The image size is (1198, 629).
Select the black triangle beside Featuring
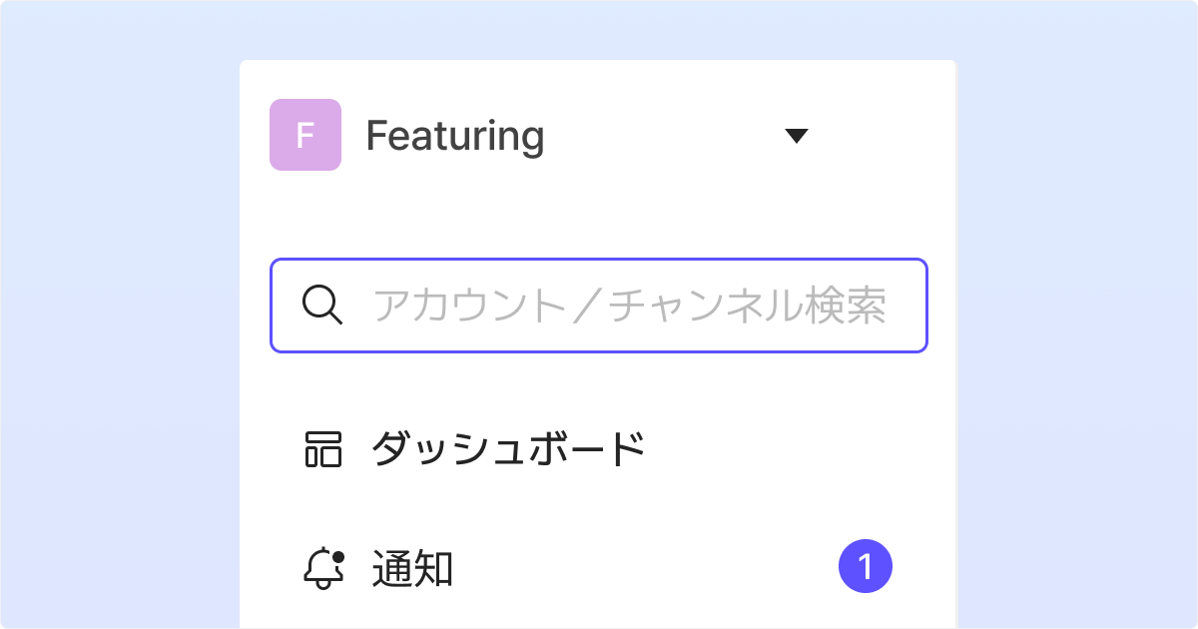[796, 136]
